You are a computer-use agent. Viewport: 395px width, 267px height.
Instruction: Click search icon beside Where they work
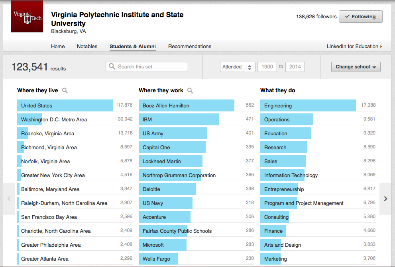190,90
